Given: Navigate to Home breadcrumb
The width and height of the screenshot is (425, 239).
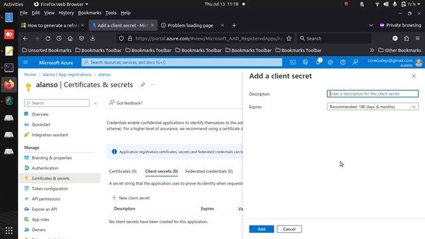Looking at the screenshot, I should point(30,74).
